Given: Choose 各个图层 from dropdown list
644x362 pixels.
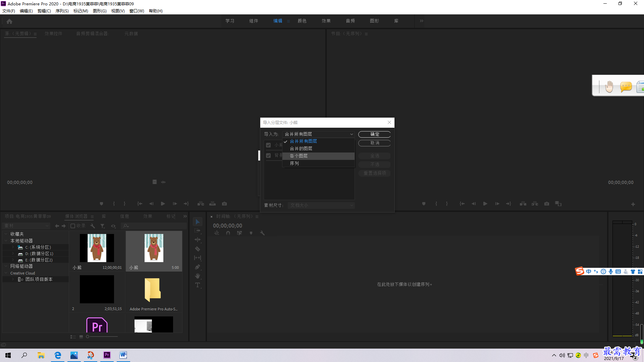Looking at the screenshot, I should [x=318, y=156].
